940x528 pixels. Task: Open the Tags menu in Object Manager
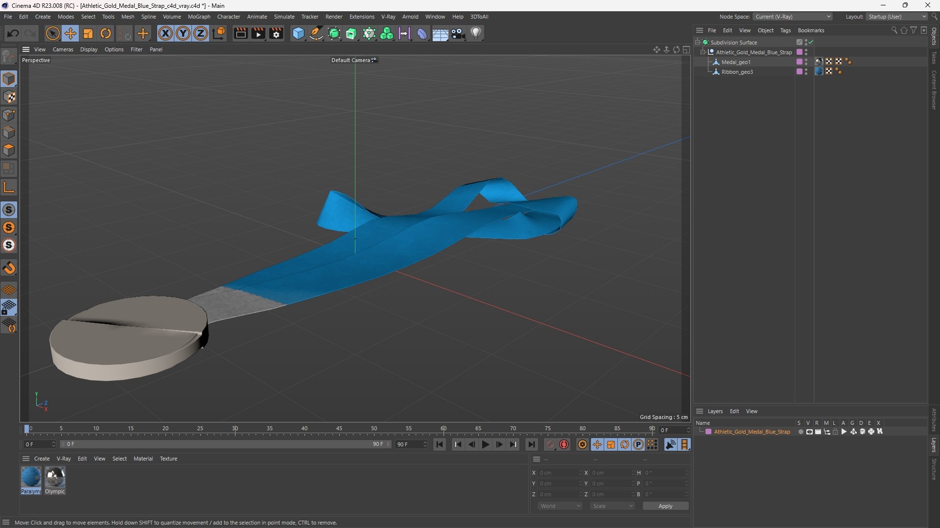click(785, 30)
